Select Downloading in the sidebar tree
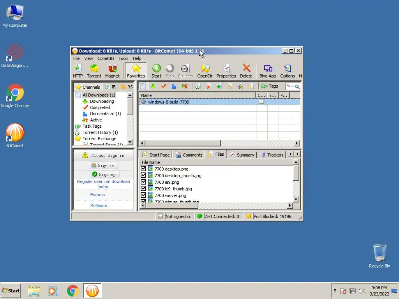The height and width of the screenshot is (299, 399). point(102,101)
